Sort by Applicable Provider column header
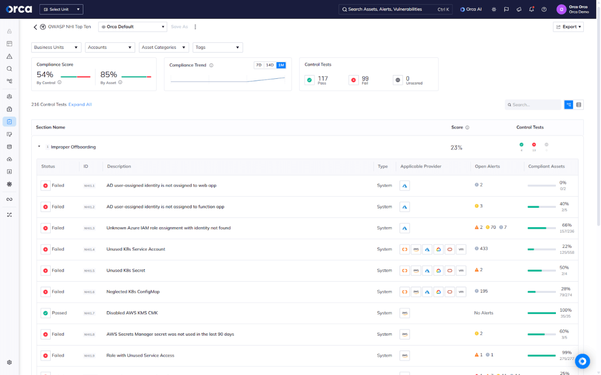601x375 pixels. click(x=421, y=167)
